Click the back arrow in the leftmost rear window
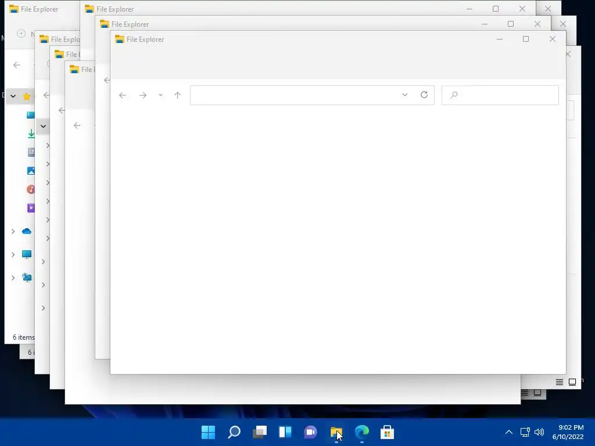 [x=16, y=65]
